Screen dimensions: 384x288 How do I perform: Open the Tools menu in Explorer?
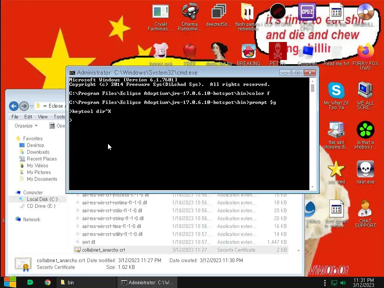(59, 117)
